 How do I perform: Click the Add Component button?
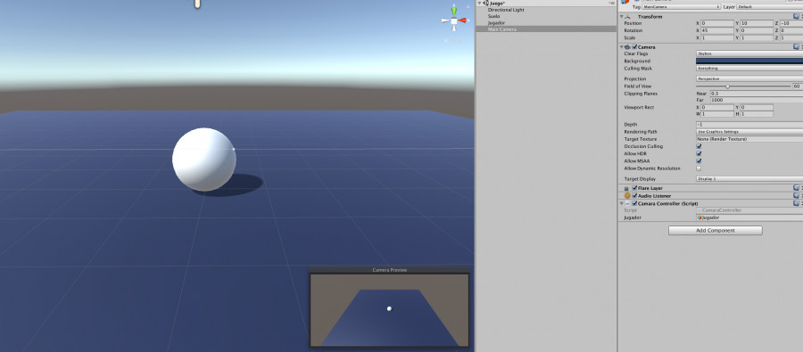point(715,231)
